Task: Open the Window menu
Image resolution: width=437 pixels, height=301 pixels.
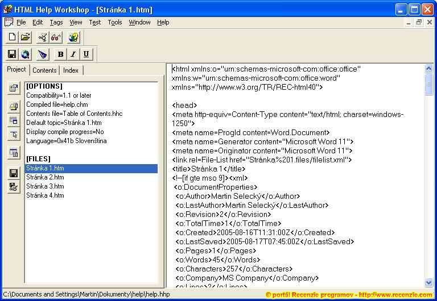Action: coord(139,22)
